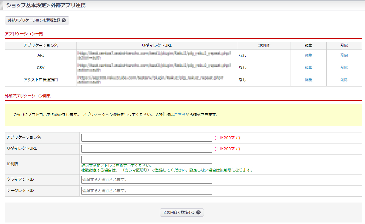365x224 pixels.
Task: Click the クライアントID field
Action: click(146, 180)
